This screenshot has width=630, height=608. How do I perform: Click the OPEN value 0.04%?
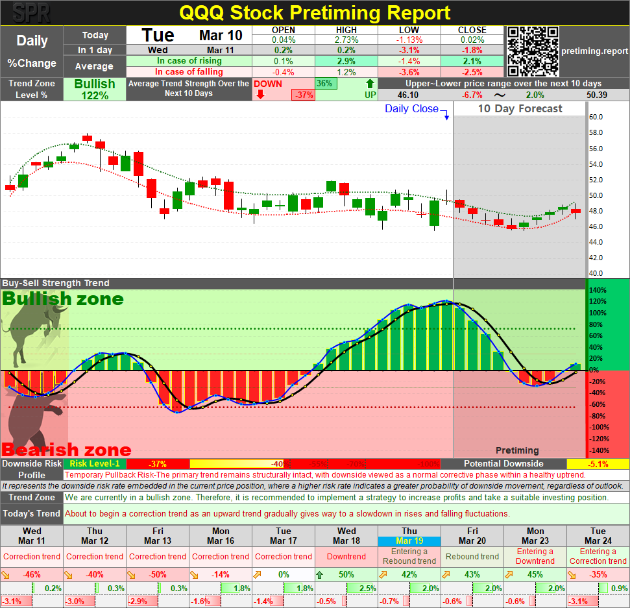(x=284, y=40)
